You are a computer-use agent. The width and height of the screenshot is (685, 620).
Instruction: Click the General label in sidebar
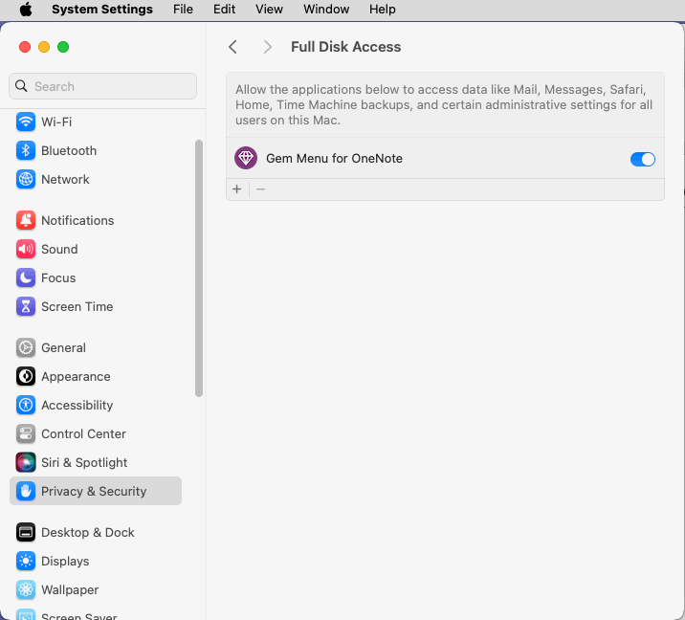pyautogui.click(x=63, y=348)
